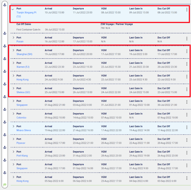Expand the Pusan port row
This screenshot has width=191, height=190.
[14, 38]
